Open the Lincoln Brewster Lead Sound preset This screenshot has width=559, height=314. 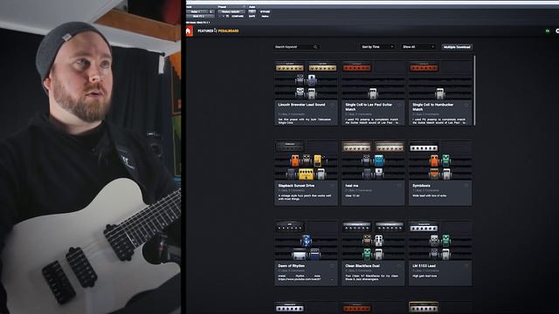pyautogui.click(x=301, y=105)
